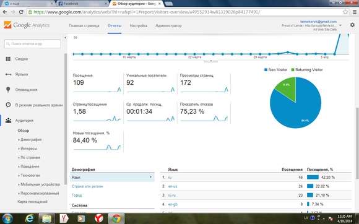Click the Страниц/посещение 1,58 metric
The width and height of the screenshot is (359, 224).
(97, 113)
